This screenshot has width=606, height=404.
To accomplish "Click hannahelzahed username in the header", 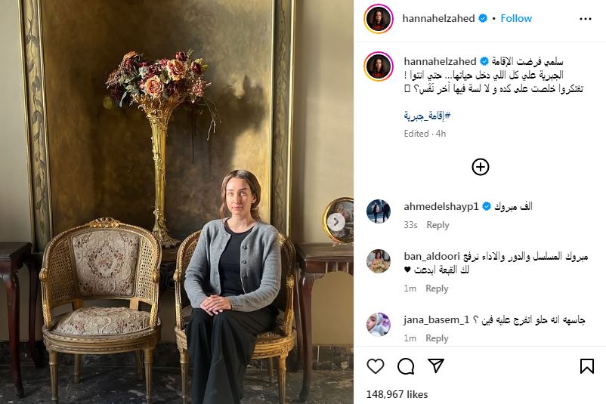I will pos(438,18).
